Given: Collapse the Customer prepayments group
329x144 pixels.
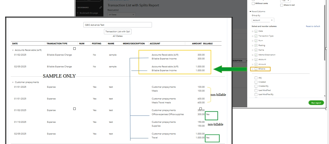Looking at the screenshot, I should 13,82.
